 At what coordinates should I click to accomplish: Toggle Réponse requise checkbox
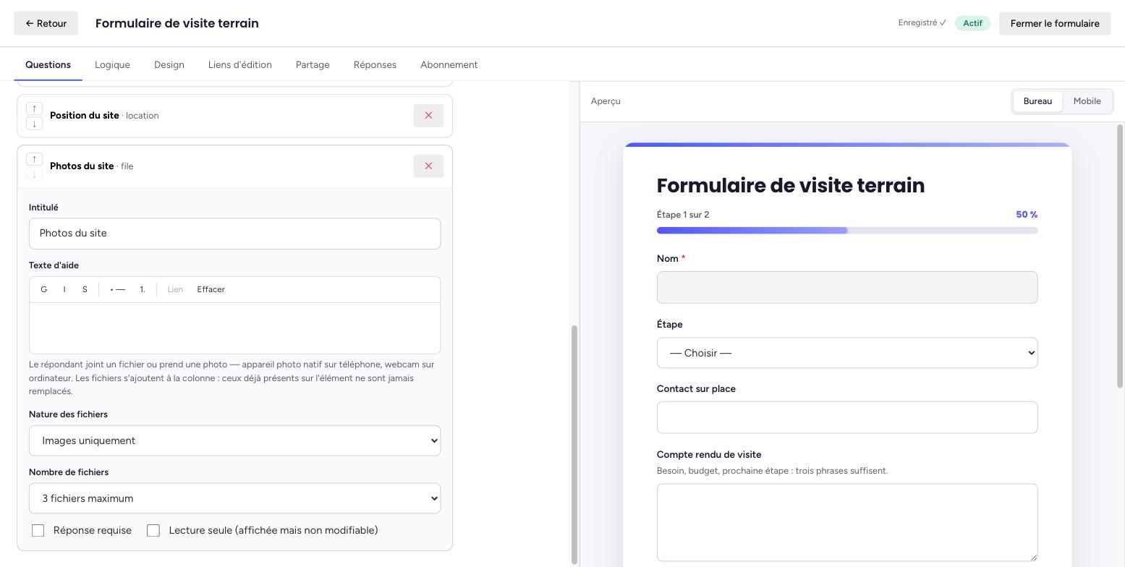coord(38,531)
